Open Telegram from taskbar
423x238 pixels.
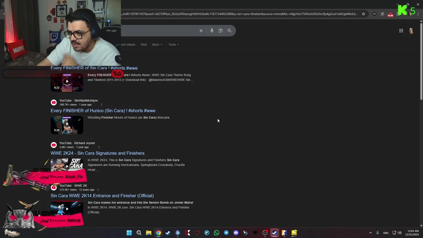click(226, 233)
